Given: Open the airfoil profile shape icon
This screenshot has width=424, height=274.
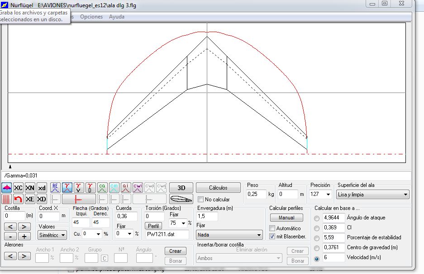Looking at the screenshot, I should [181, 199].
